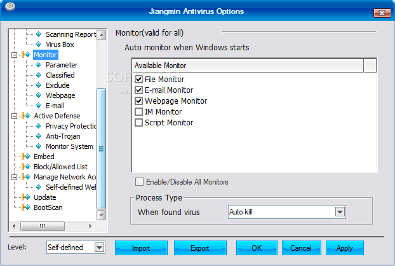Select the Monitor tree item
395x266 pixels.
coord(46,55)
